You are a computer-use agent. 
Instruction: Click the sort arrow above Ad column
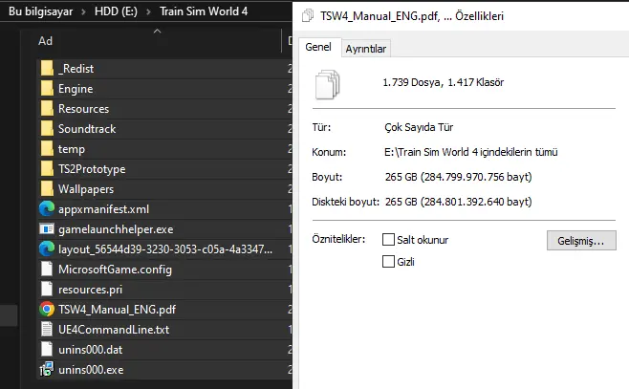coord(157,31)
